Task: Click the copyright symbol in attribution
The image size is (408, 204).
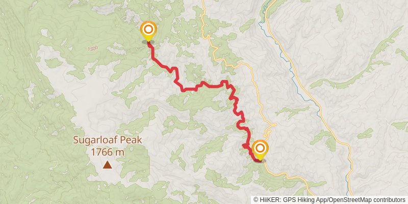Action: click(256, 200)
